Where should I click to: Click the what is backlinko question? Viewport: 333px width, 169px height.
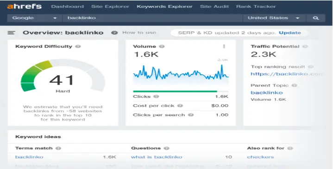coord(157,157)
